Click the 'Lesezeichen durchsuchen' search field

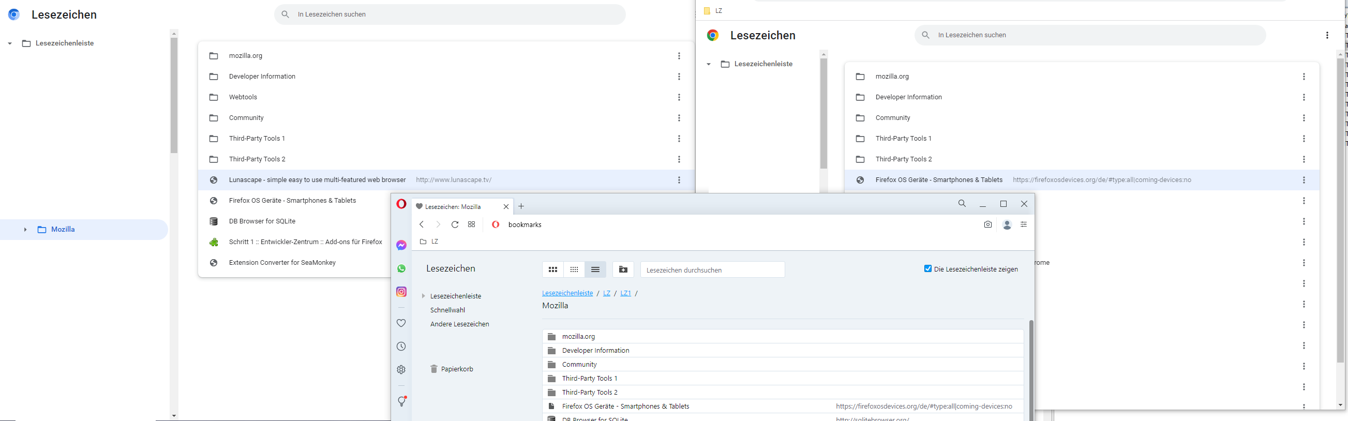[x=712, y=270]
